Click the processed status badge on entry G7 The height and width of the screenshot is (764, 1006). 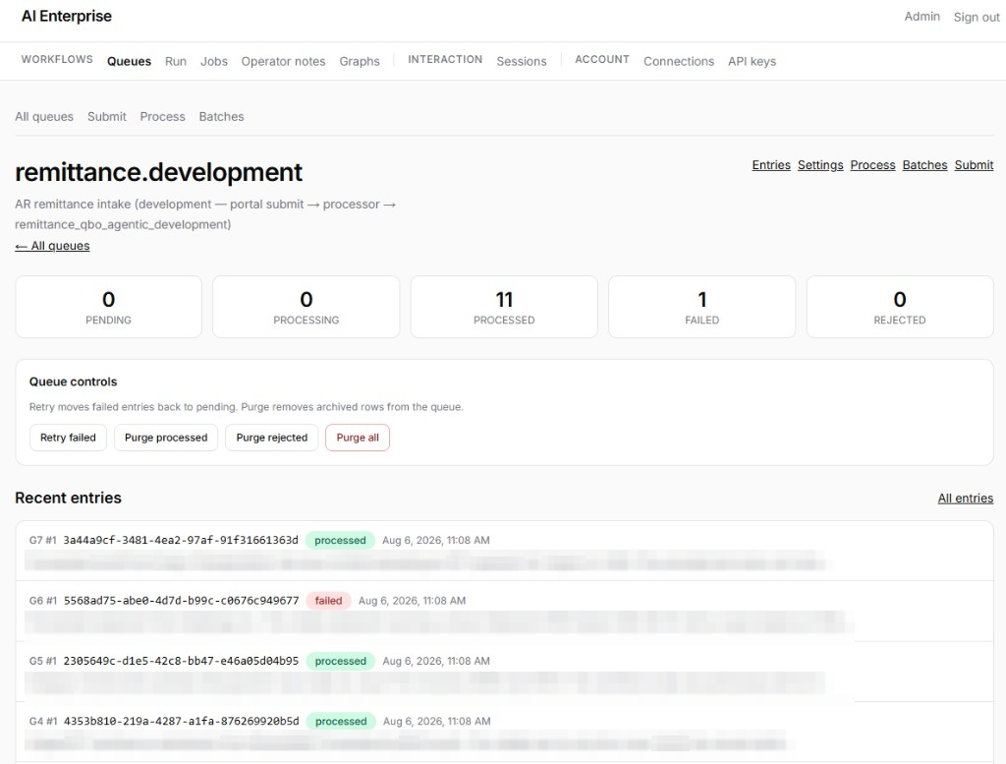pos(340,540)
